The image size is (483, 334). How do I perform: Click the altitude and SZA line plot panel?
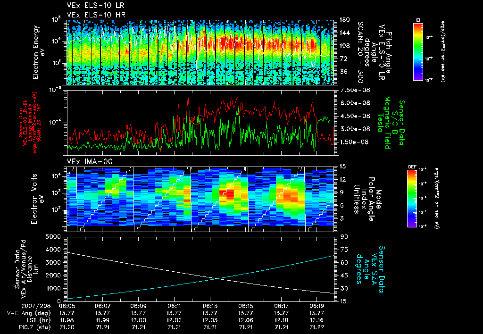tap(200, 269)
